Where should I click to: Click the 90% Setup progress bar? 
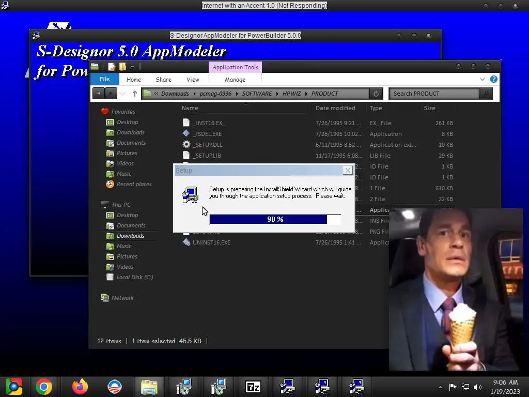pyautogui.click(x=275, y=219)
